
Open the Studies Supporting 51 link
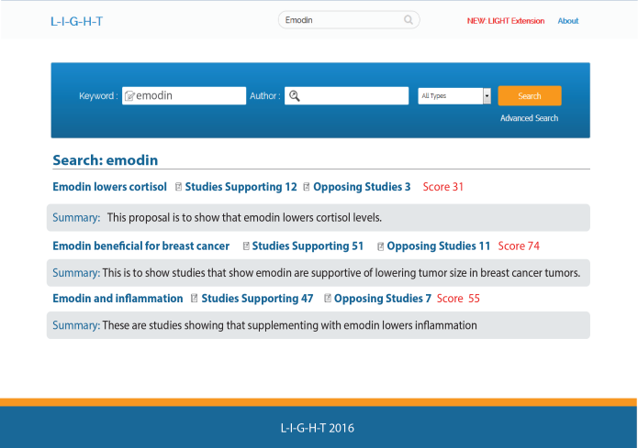coord(308,246)
